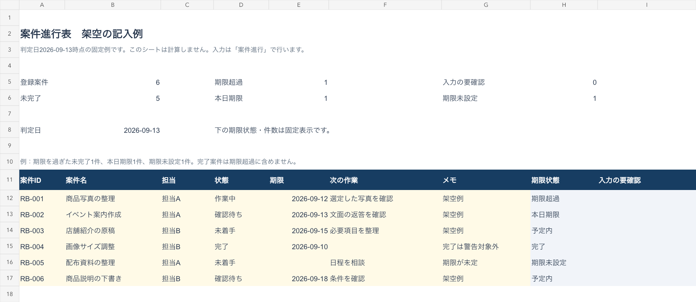
Task: Click the RB-001 cell
Action: click(x=42, y=198)
